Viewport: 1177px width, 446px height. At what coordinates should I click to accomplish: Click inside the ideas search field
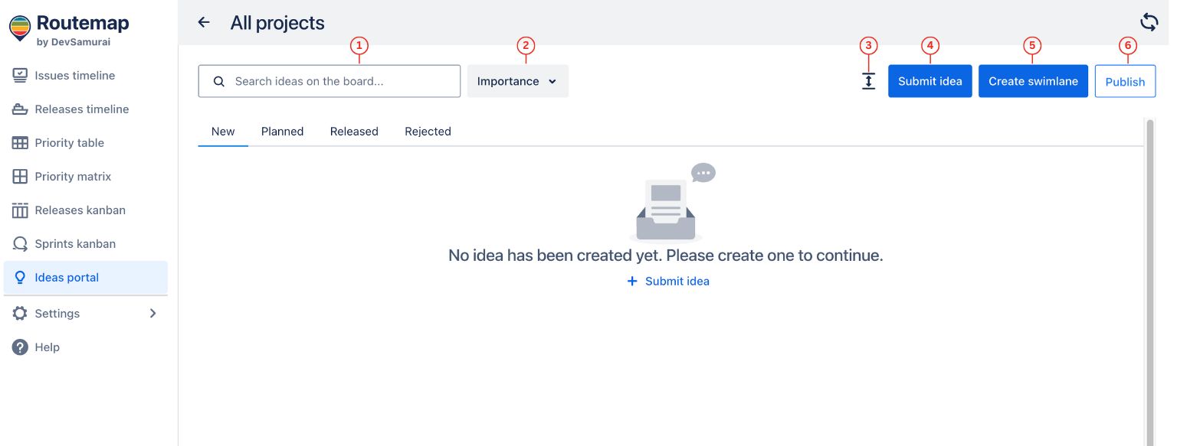click(329, 80)
